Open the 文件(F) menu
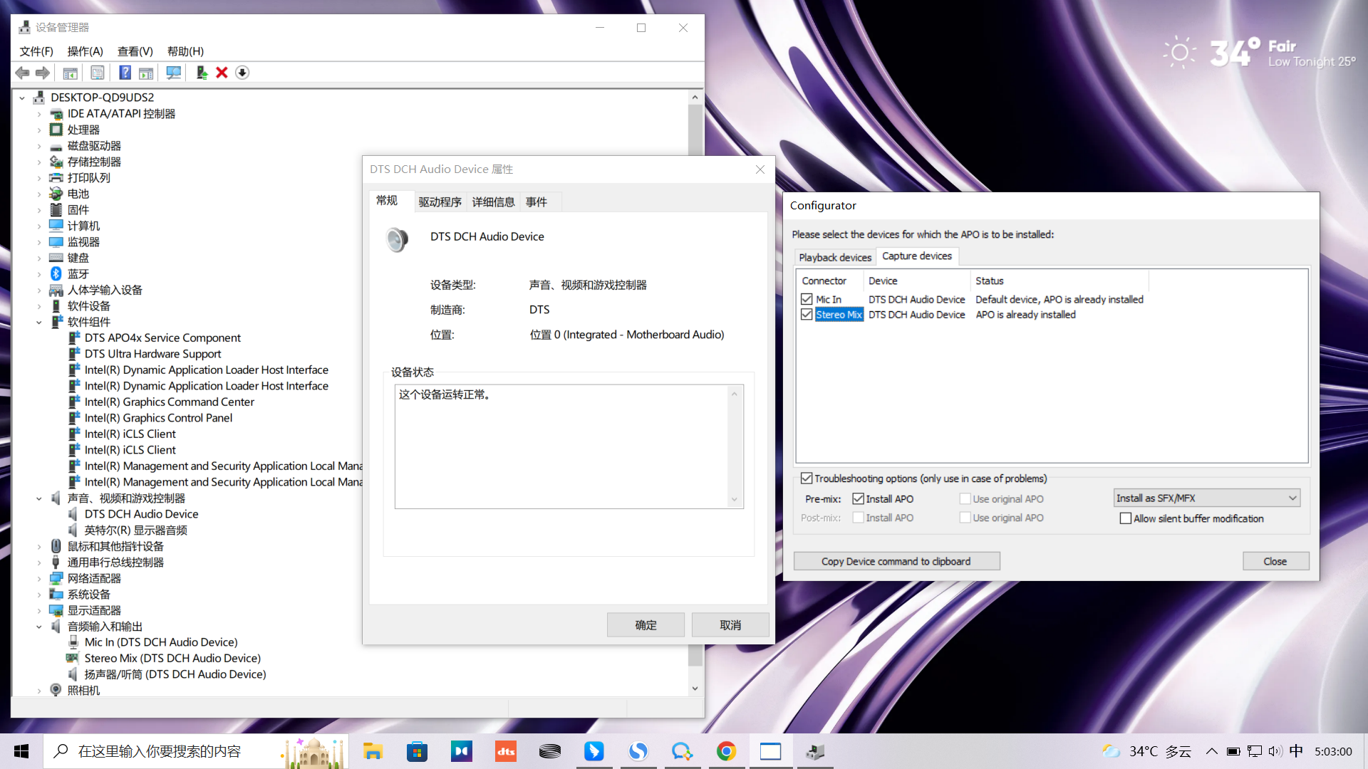Screen dimensions: 1368x769 [x=36, y=51]
